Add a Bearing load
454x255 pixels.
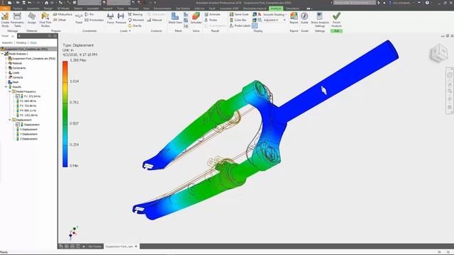coord(135,14)
